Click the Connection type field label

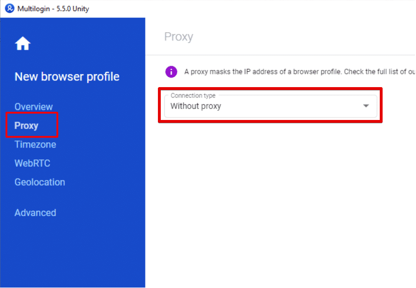click(x=193, y=95)
